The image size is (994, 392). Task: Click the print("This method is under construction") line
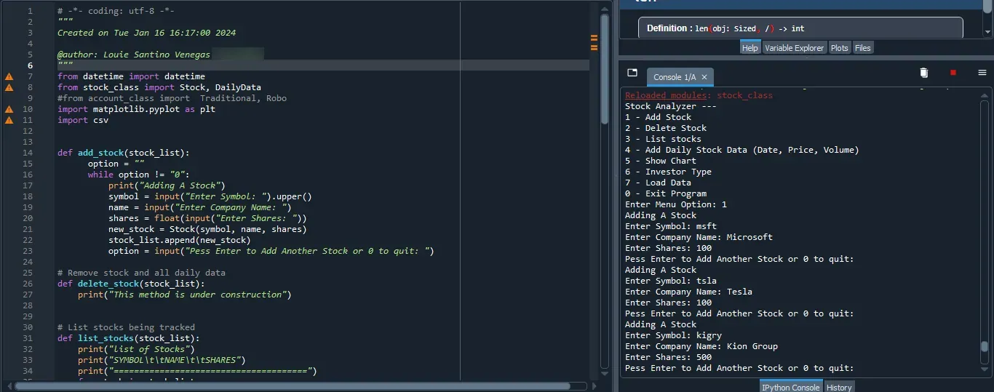184,295
